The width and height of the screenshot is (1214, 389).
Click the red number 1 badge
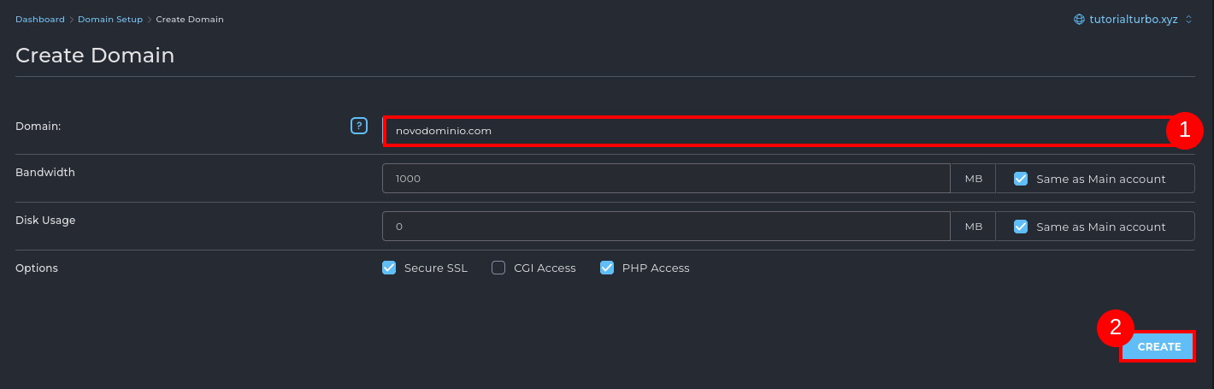1185,131
